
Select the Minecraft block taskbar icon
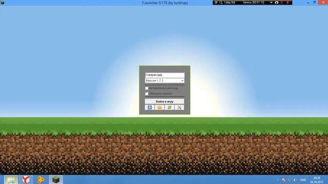click(56, 179)
